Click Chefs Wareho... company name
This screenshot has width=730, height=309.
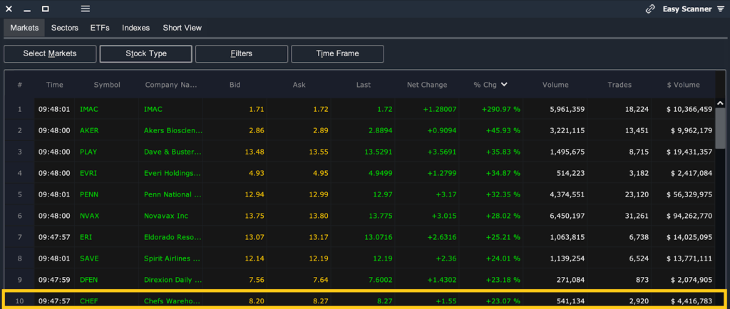click(173, 301)
